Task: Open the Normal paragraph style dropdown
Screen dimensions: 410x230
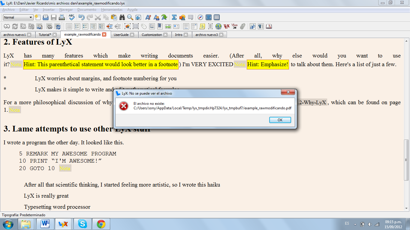Action: (x=18, y=17)
